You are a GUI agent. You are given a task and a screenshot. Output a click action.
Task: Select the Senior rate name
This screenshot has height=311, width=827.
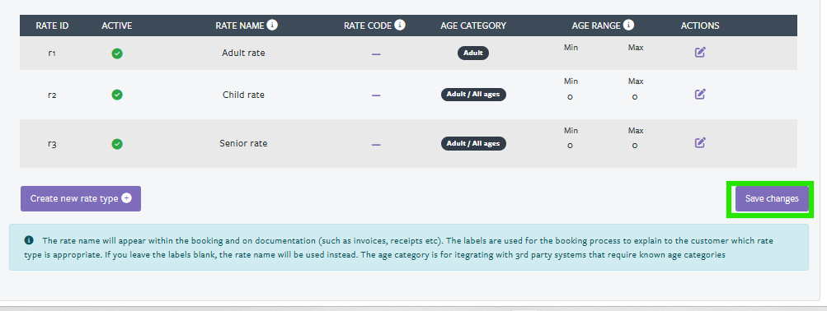click(x=243, y=143)
